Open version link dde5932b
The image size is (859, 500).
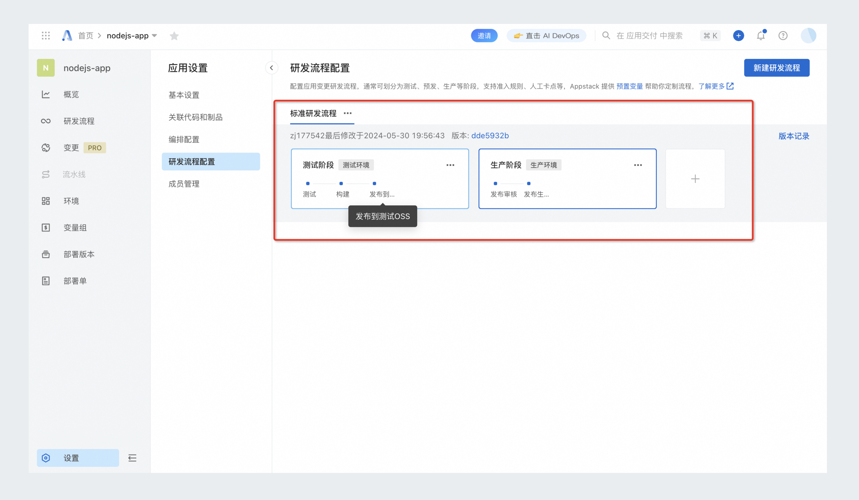point(490,136)
